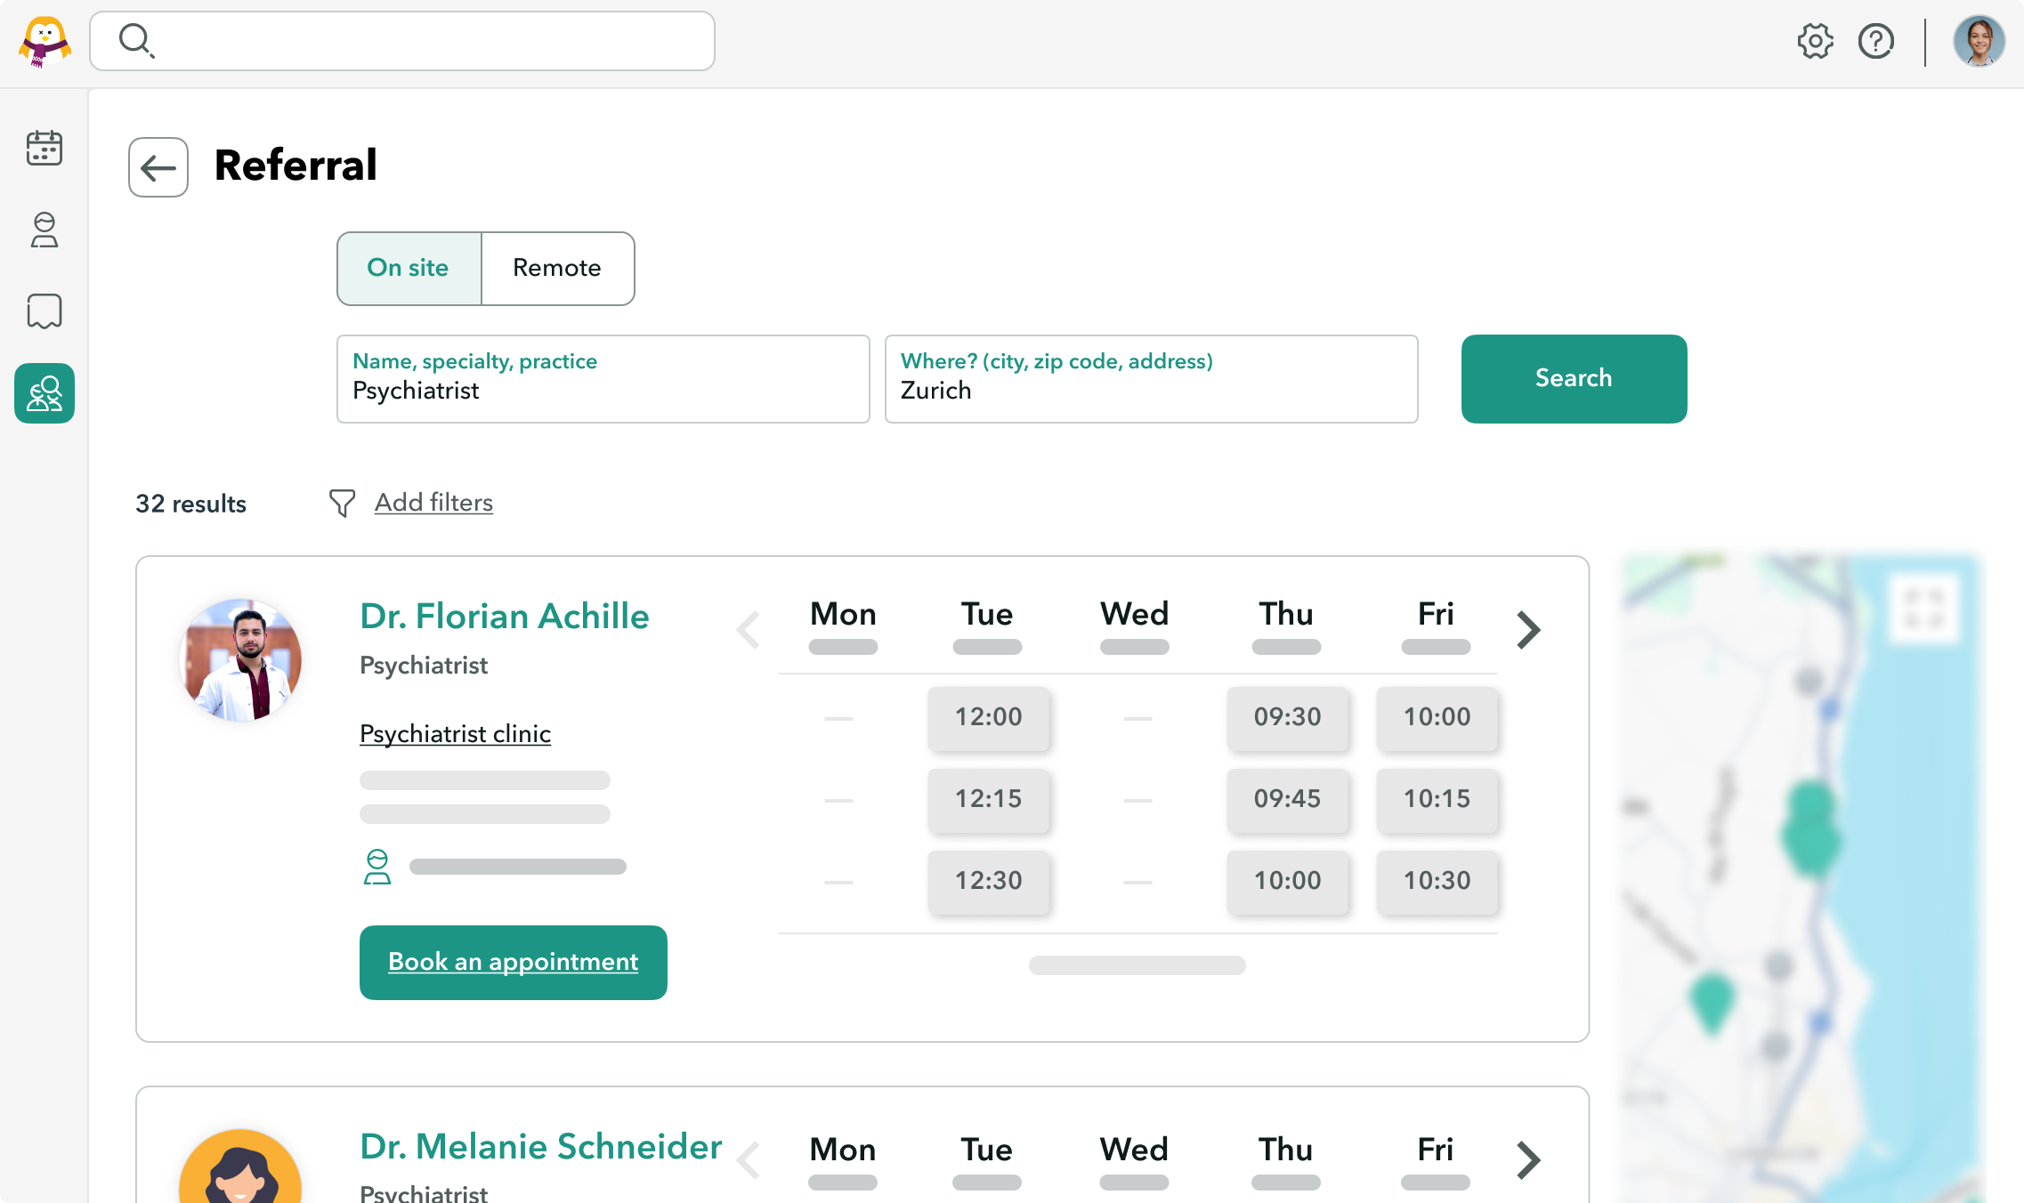
Task: Open help via question mark icon
Action: coord(1875,41)
